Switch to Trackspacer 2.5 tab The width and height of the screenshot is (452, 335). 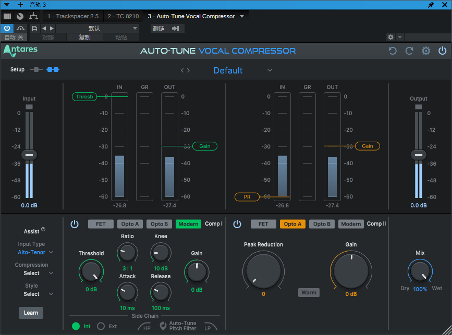pyautogui.click(x=73, y=17)
